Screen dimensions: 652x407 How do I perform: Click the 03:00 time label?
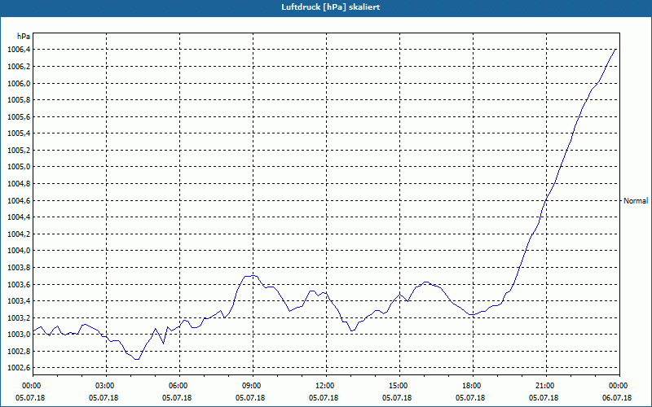pyautogui.click(x=107, y=386)
